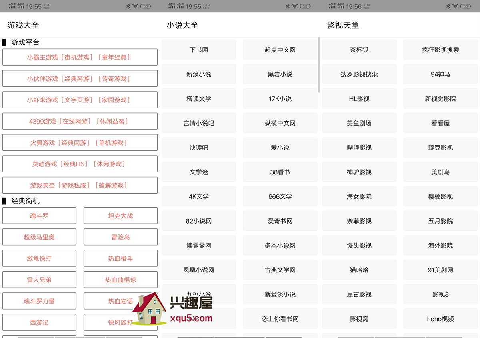
Task: Open 火舞游戏［经典网游］［单机游戏］
Action: click(80, 142)
